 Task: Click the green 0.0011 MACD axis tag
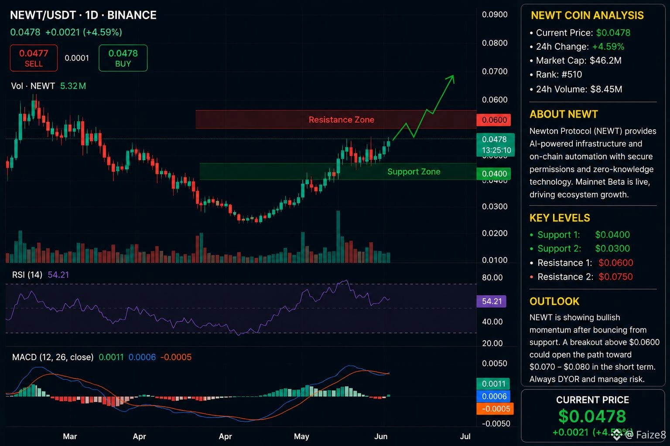pyautogui.click(x=493, y=384)
